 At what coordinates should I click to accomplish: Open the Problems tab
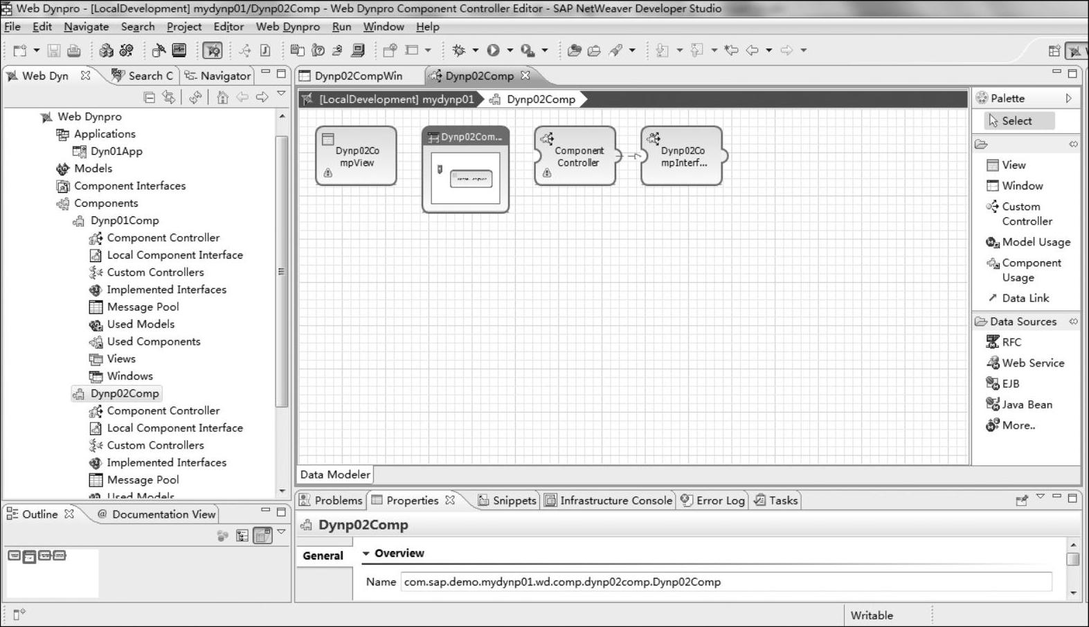click(x=331, y=500)
